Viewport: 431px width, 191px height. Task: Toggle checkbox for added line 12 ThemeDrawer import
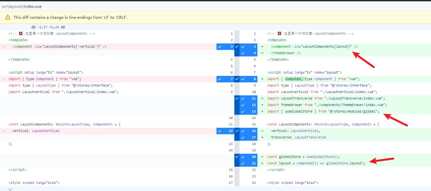[243, 105]
